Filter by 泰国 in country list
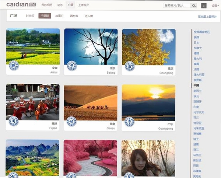The image size is (221, 178). (196, 64)
